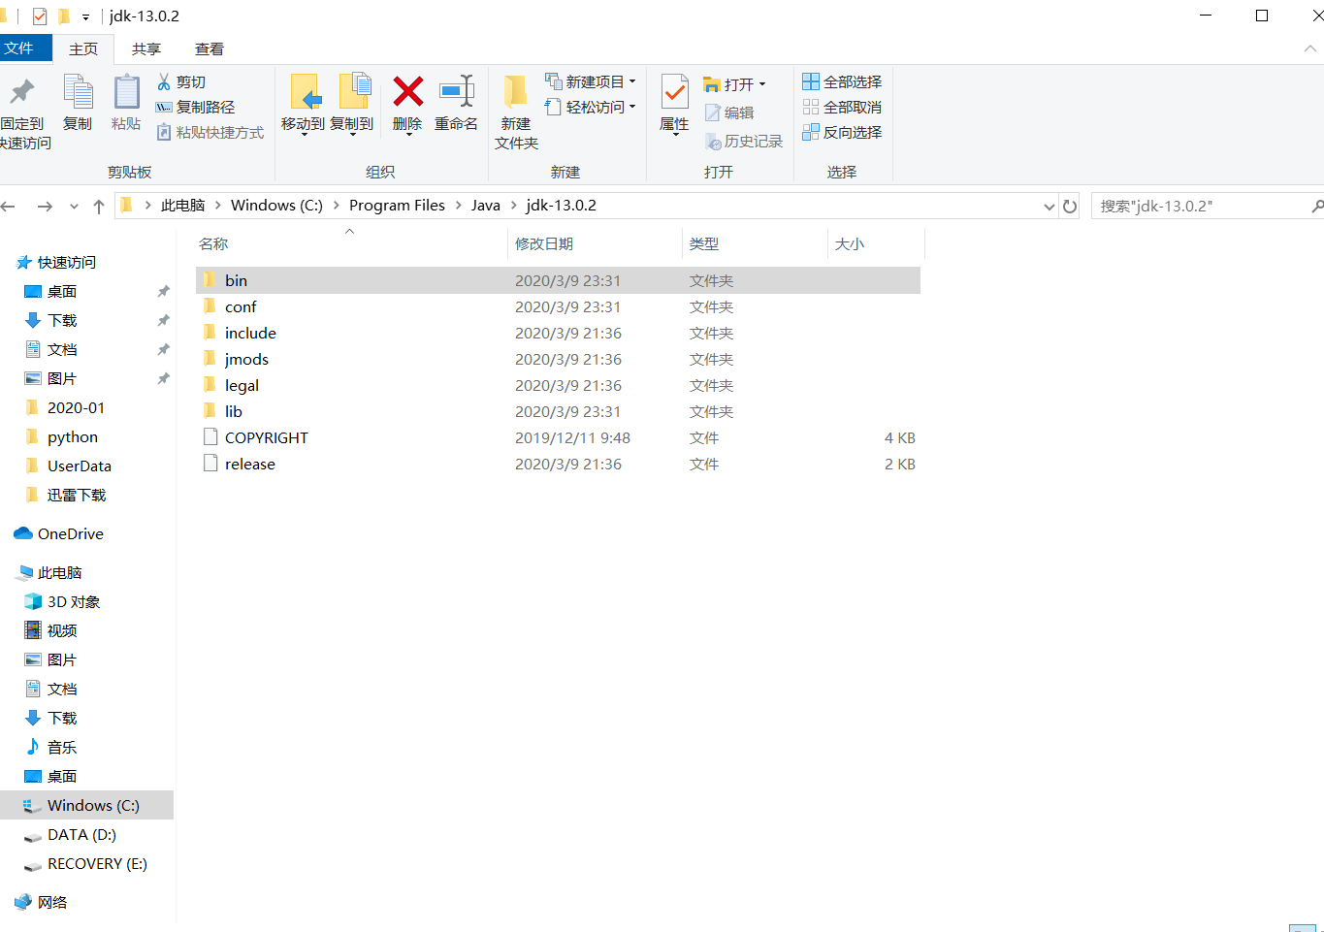Expand the breadcrumb arrow after Java
The height and width of the screenshot is (932, 1324).
pos(513,206)
